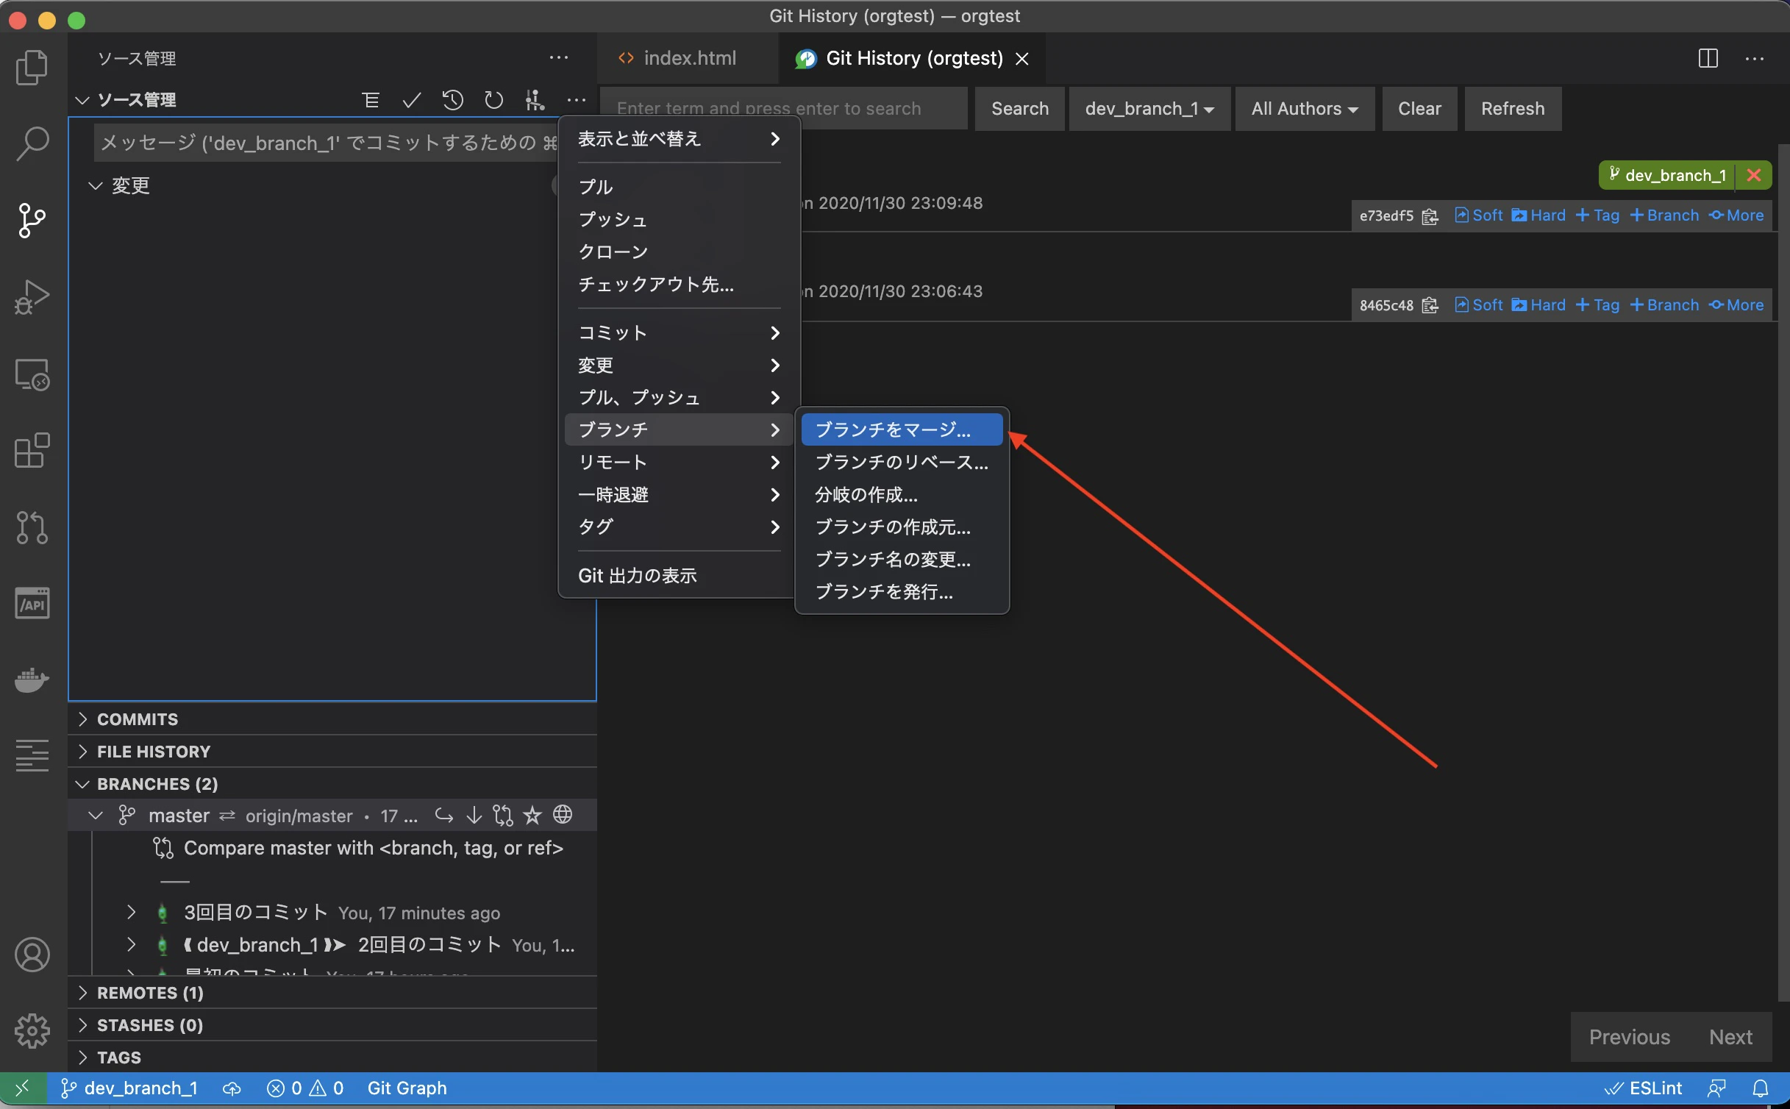Open the GitHub Pull Requests view
This screenshot has width=1790, height=1109.
[32, 527]
